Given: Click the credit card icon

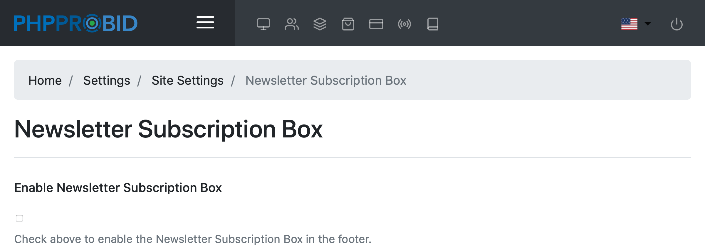Looking at the screenshot, I should coord(376,24).
